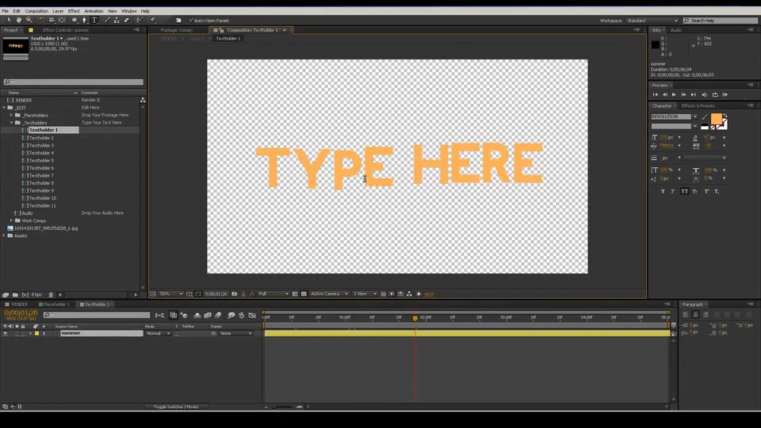Image resolution: width=761 pixels, height=428 pixels.
Task: Click the graph editor icon in timeline
Action: click(252, 315)
